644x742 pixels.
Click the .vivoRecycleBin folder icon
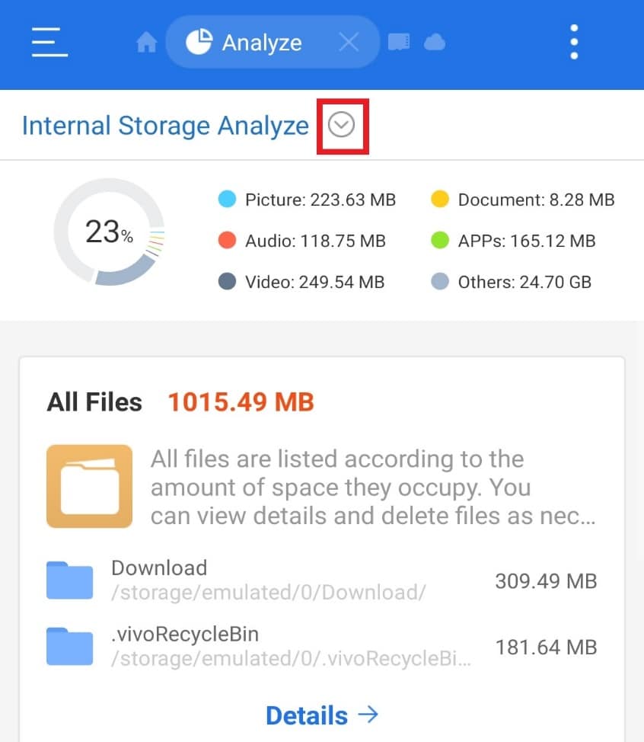[69, 645]
